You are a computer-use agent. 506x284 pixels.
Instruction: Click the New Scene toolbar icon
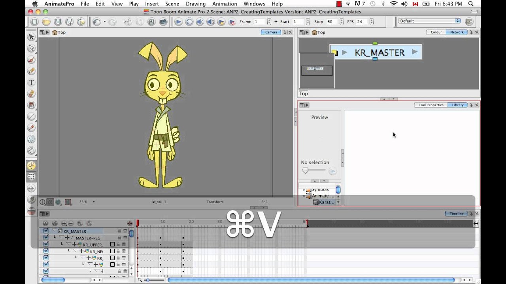pos(34,22)
